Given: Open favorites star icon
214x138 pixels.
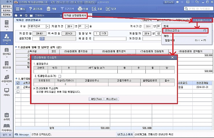Looking at the screenshot, I should click(x=21, y=15).
